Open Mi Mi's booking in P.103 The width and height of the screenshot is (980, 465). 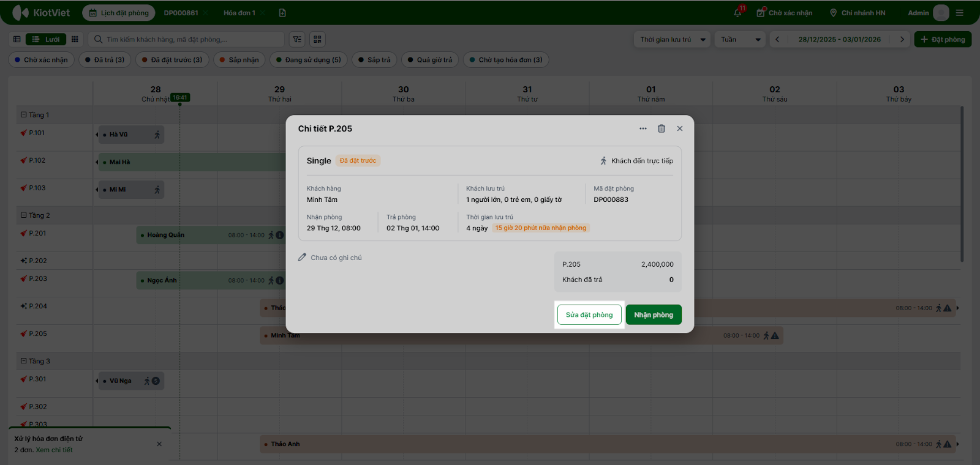[130, 190]
